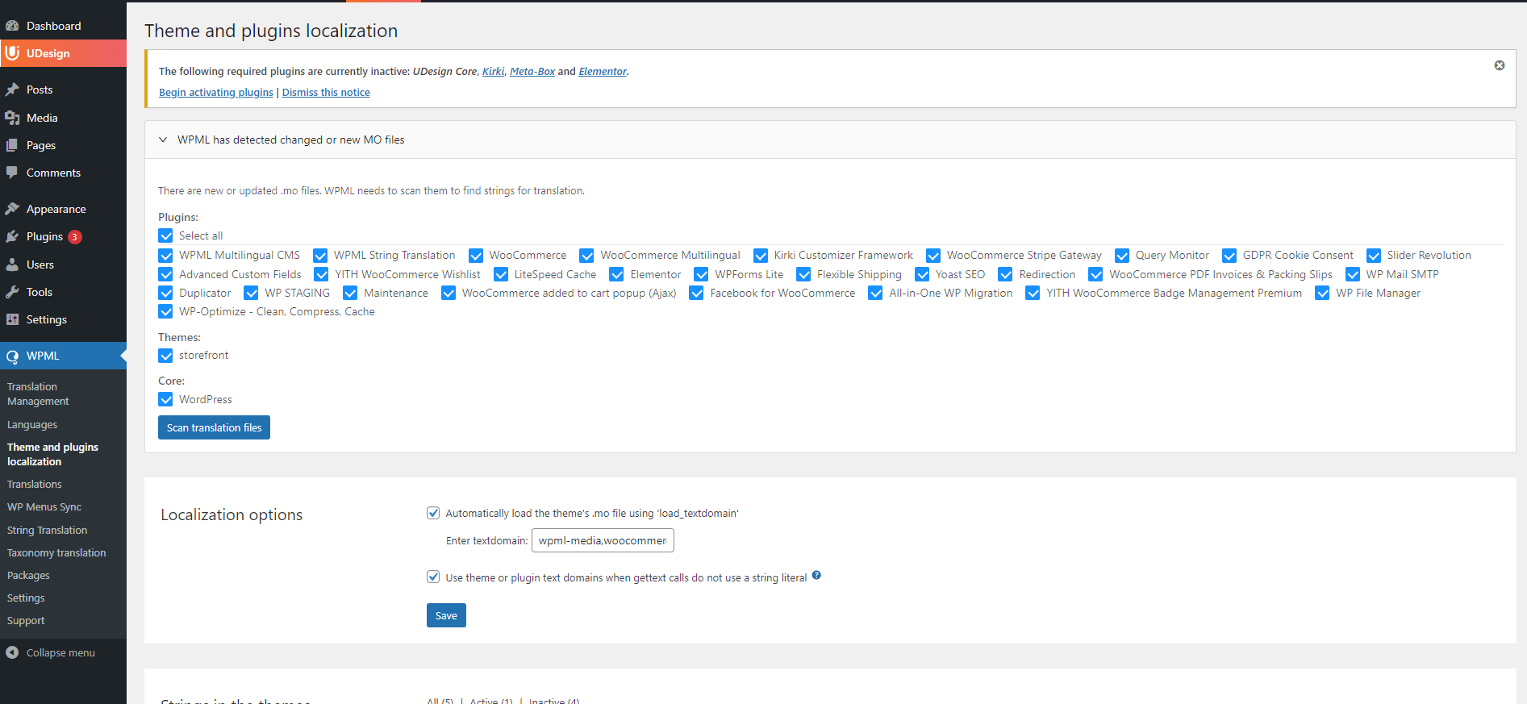Viewport: 1527px width, 704px height.
Task: Click the Plugins plug icon
Action: coord(12,236)
